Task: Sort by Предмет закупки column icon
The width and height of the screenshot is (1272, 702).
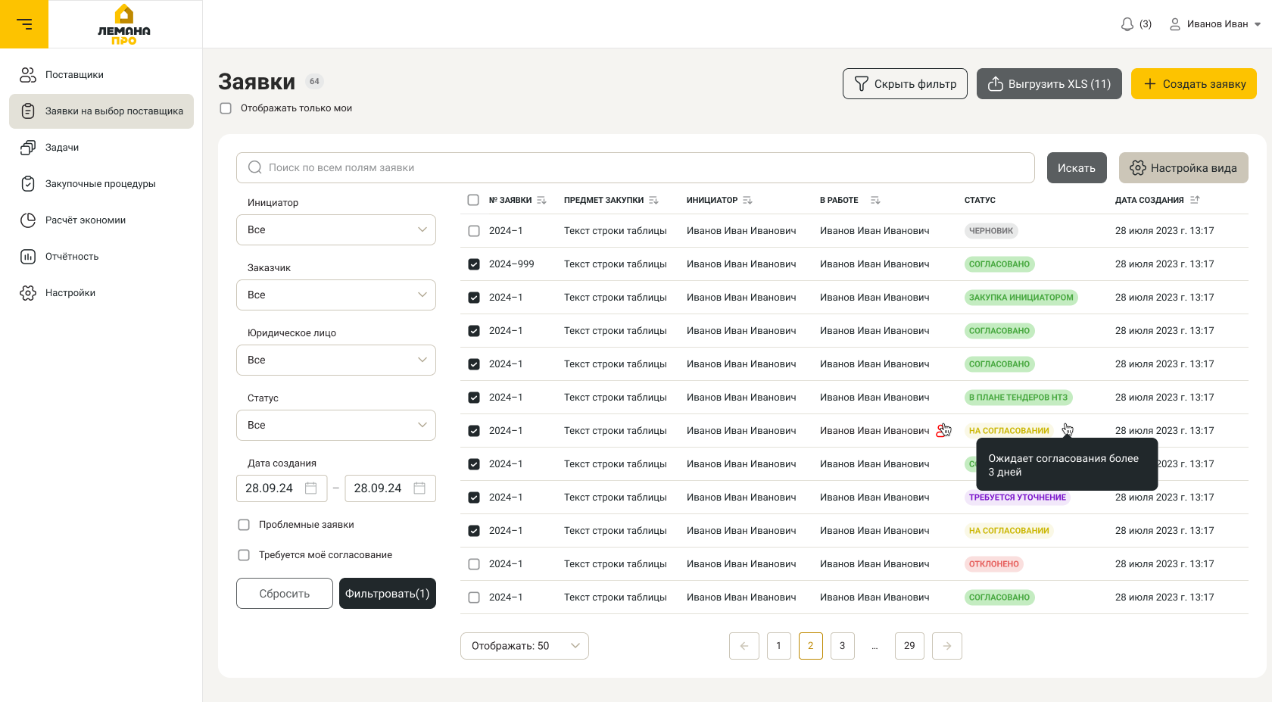Action: pyautogui.click(x=653, y=200)
